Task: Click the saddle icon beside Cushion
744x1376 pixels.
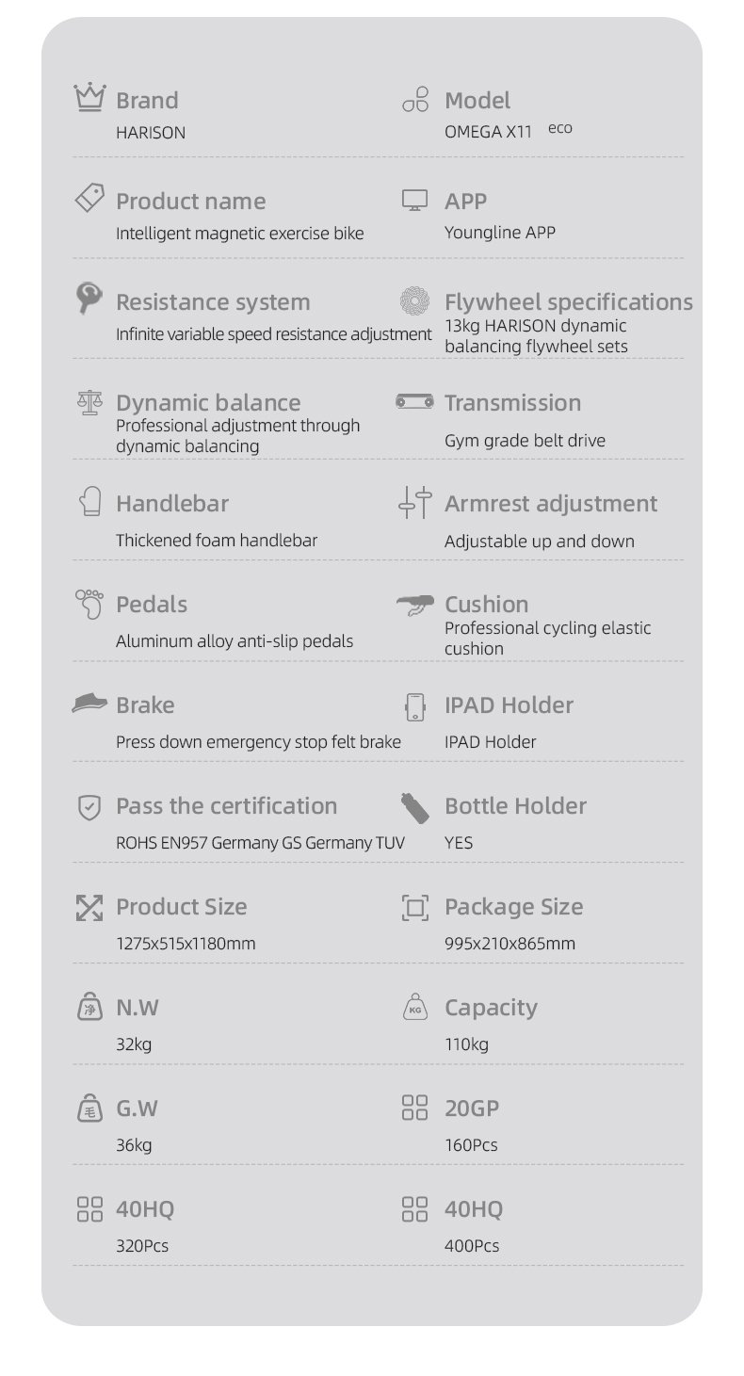Action: (414, 605)
